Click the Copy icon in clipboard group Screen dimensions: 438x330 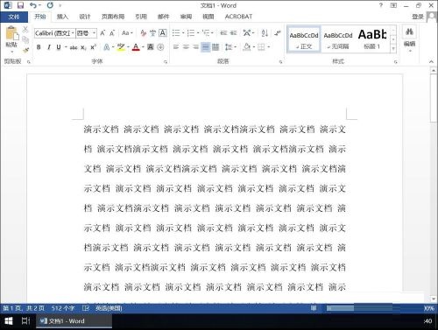click(x=25, y=39)
